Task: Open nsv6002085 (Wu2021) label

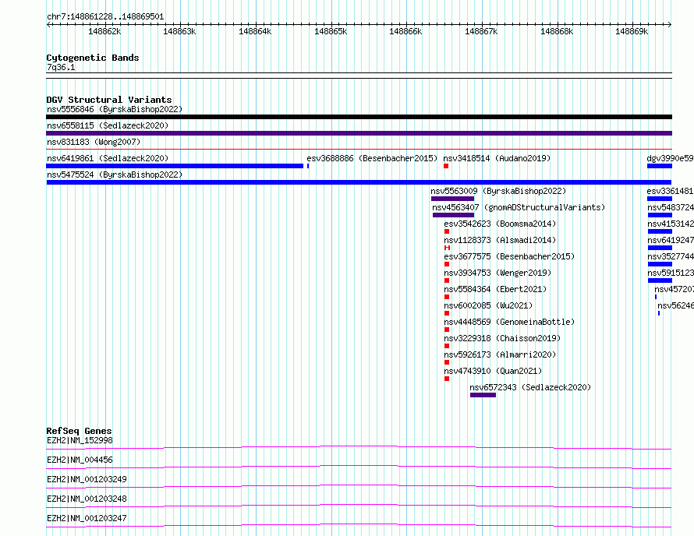Action: [488, 305]
